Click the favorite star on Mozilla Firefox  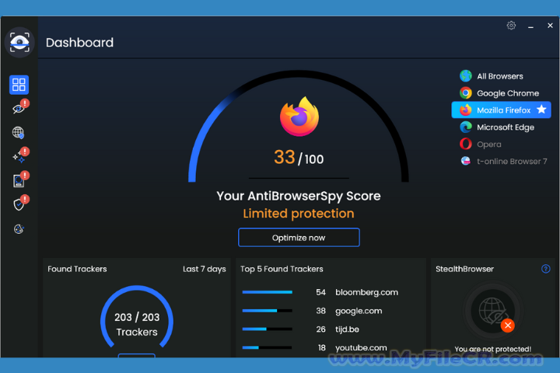click(x=542, y=110)
